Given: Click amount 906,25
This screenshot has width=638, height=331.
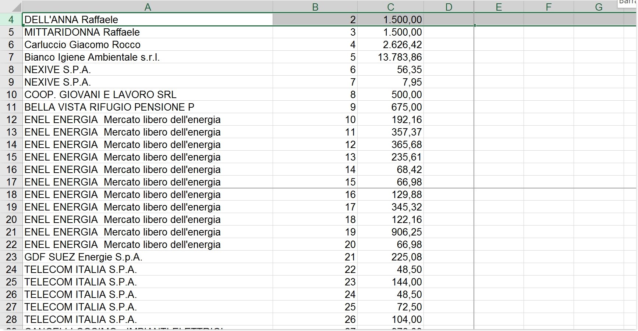Looking at the screenshot, I should (390, 232).
